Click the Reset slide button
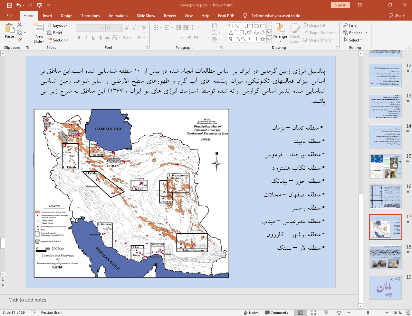Viewport: 412px width, 316px height. [x=55, y=32]
